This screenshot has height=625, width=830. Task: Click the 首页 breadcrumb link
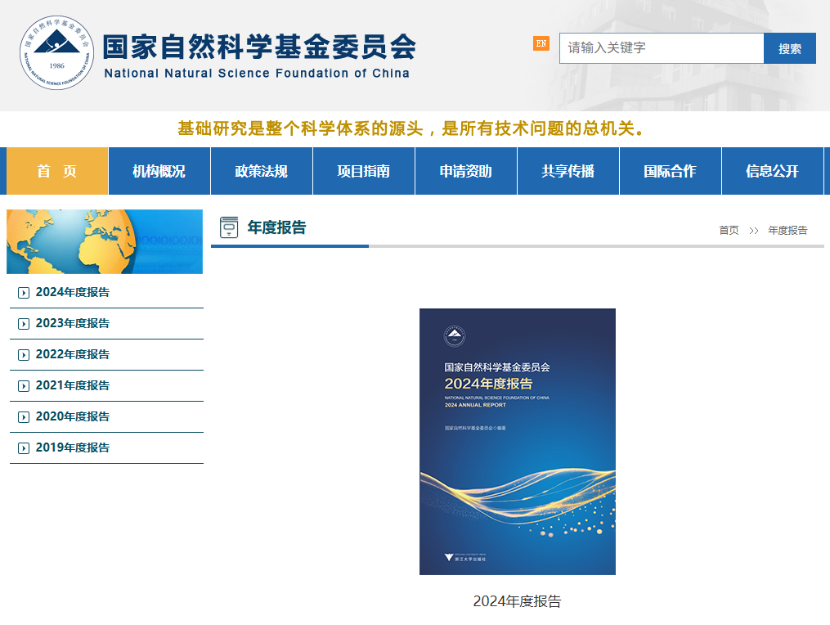click(728, 230)
